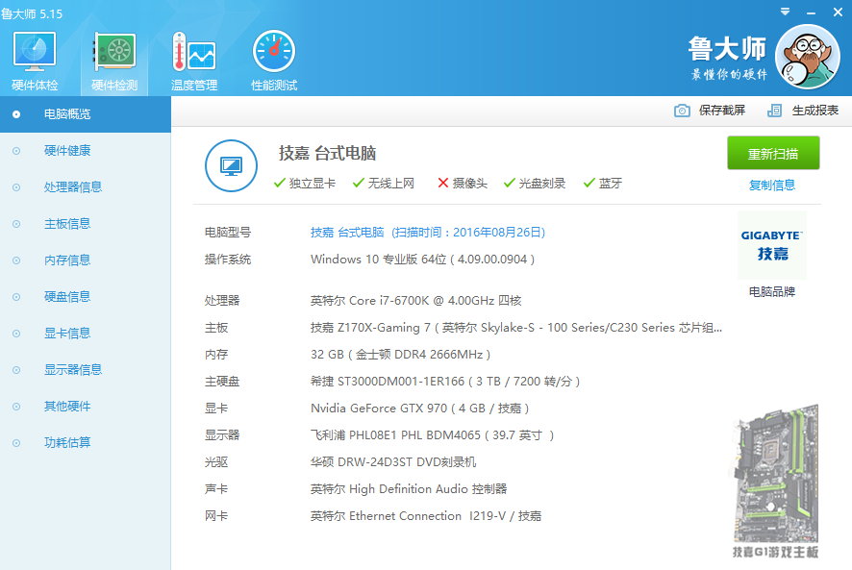Click the 技嘉 Z170X-Gaming 7 motherboard text
This screenshot has width=852, height=570.
516,328
